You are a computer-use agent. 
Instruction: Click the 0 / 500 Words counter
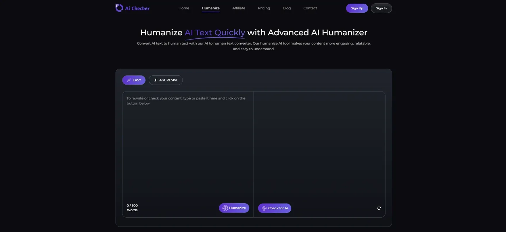tap(132, 208)
